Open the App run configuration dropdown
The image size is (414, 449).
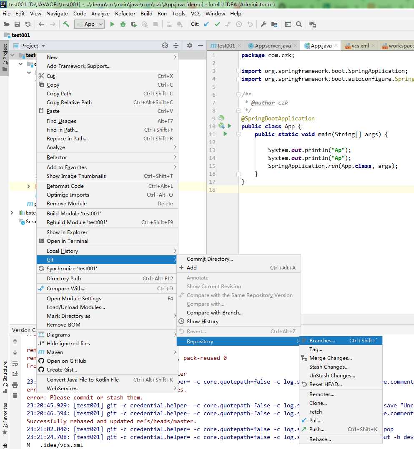[89, 24]
